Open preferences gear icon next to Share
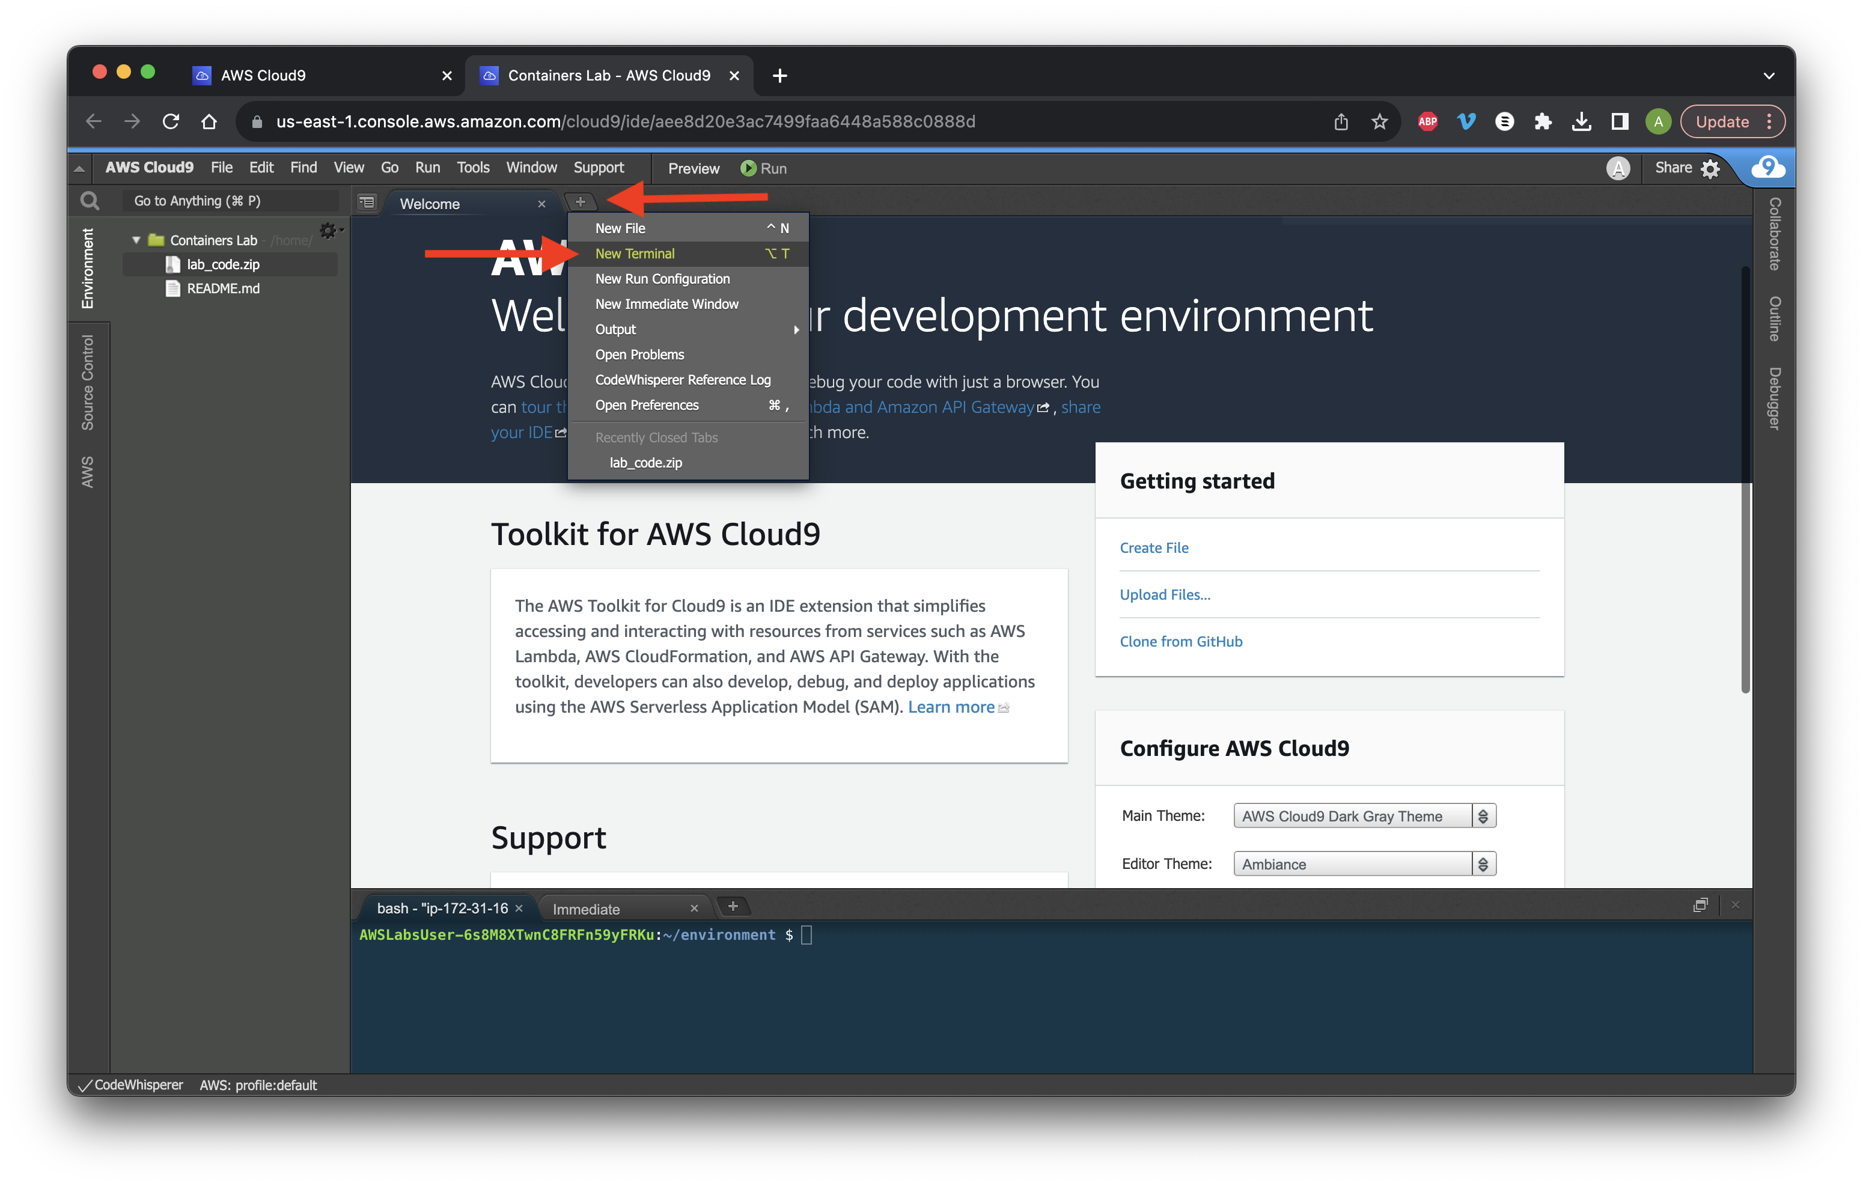Screen dimensions: 1863x1185 [x=1710, y=169]
